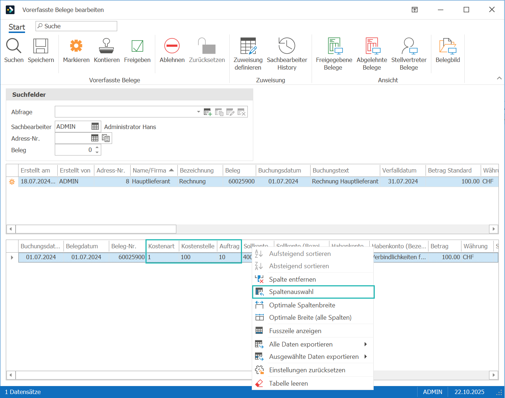Collapse the ribbon with the chevron
The image size is (505, 398).
[x=499, y=78]
